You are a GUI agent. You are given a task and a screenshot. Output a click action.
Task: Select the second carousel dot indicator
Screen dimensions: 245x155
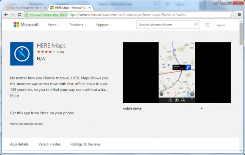205,108
